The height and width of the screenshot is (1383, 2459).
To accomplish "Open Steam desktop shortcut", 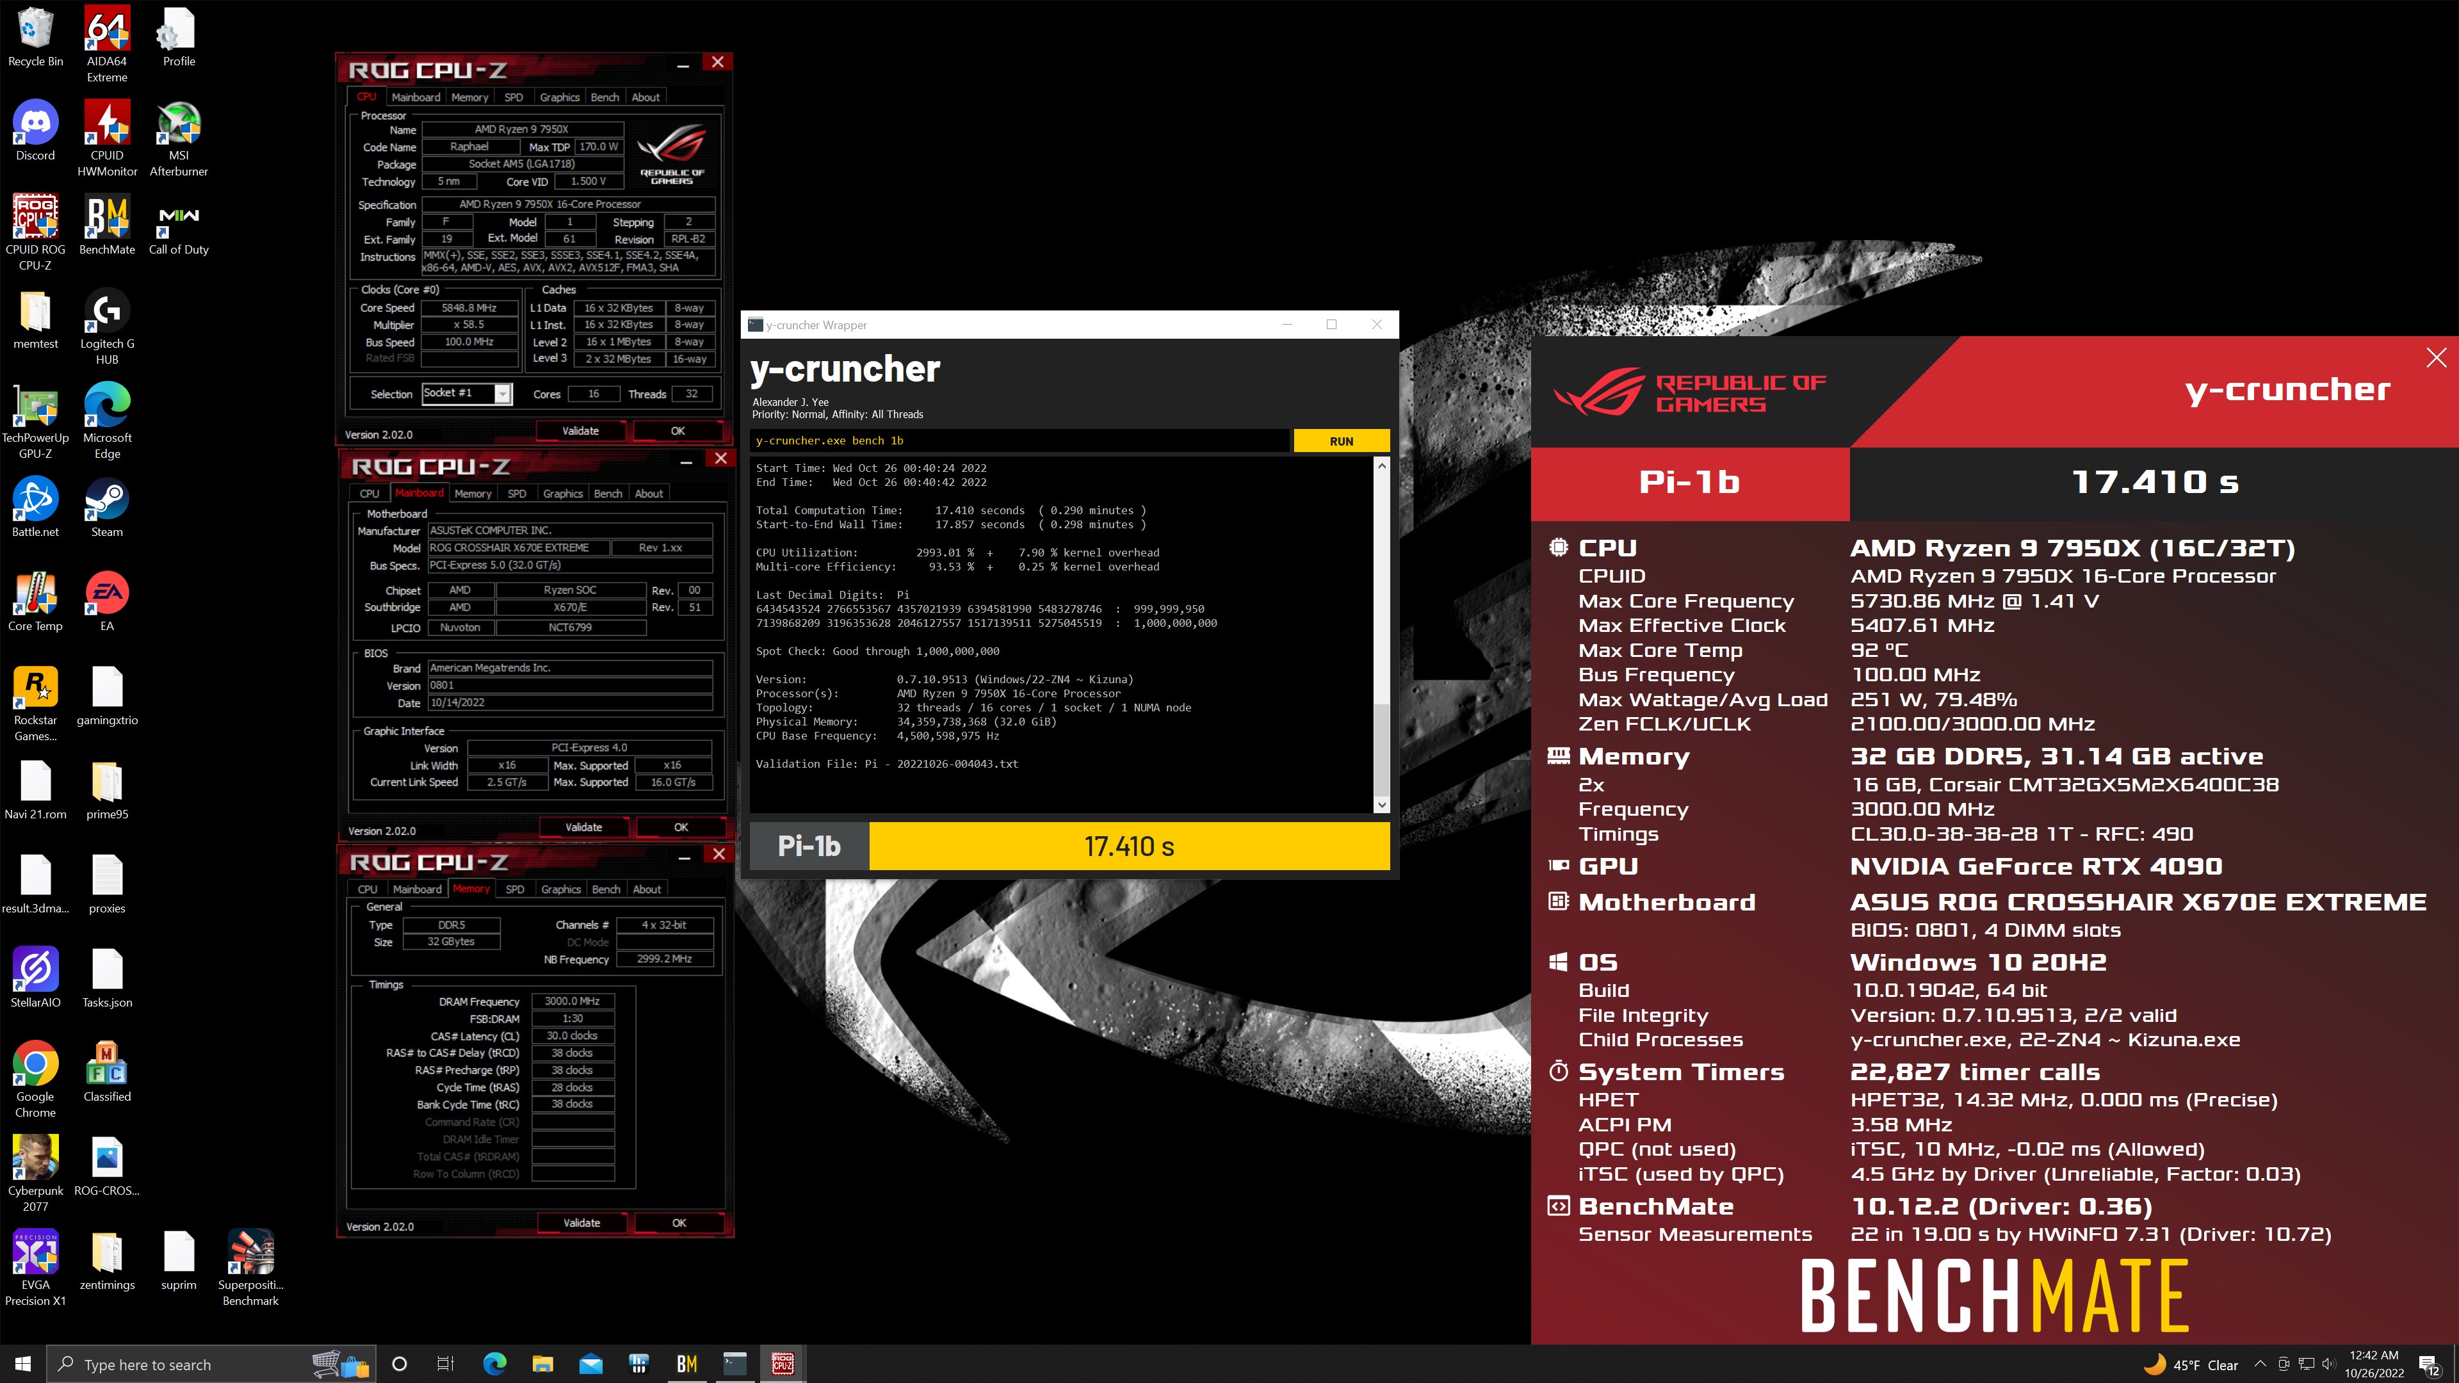I will tap(107, 508).
